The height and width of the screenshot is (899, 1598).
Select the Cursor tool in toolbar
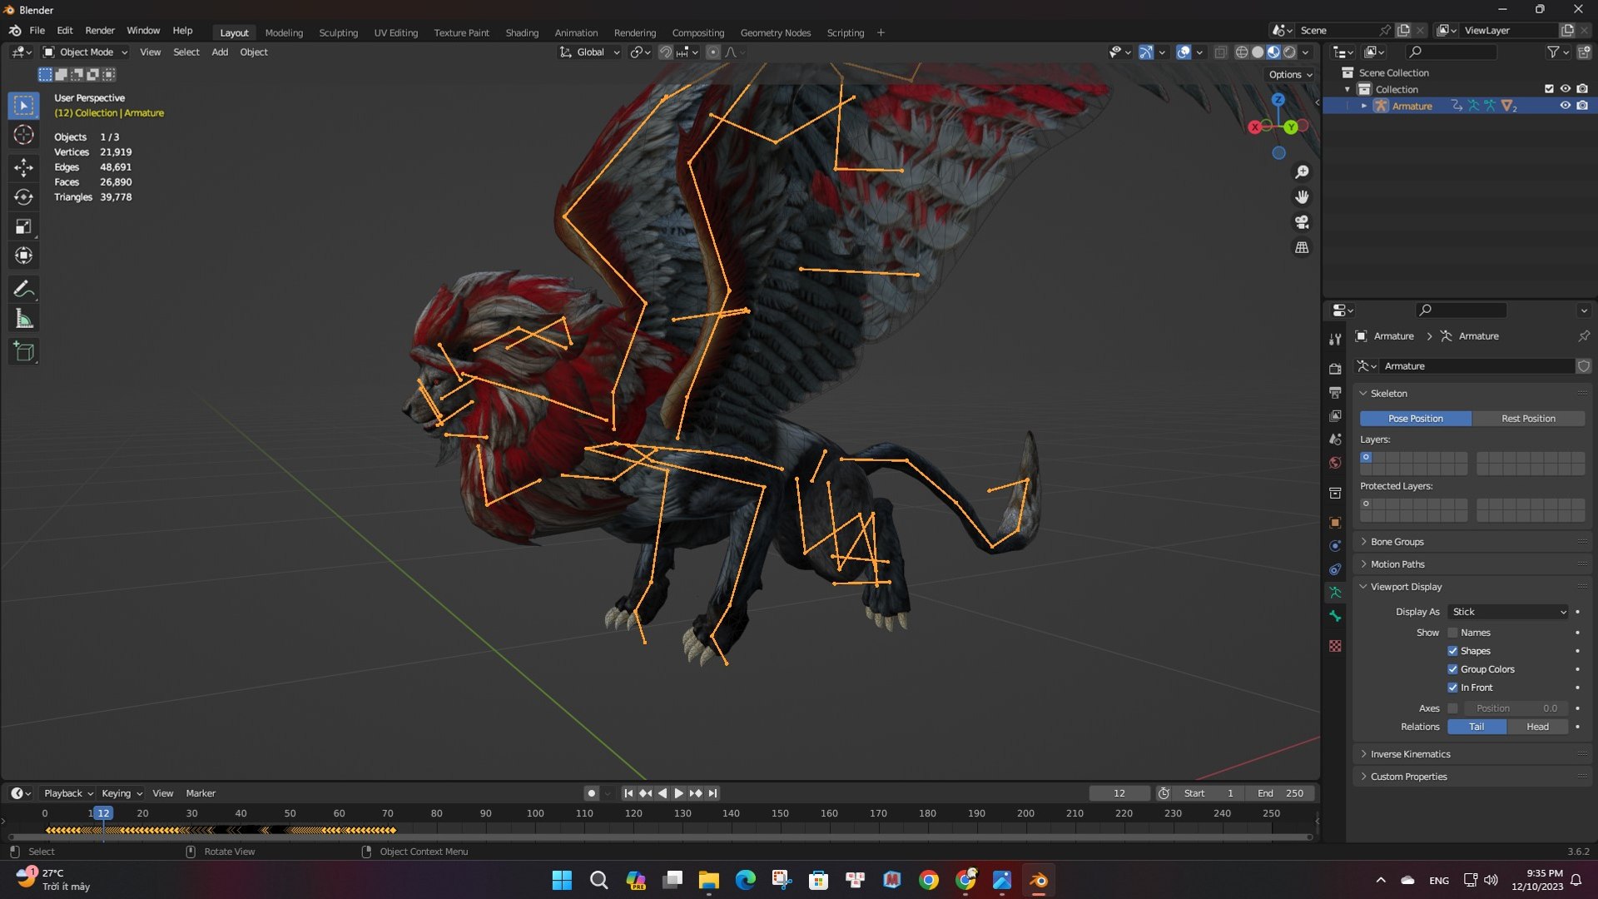click(23, 135)
